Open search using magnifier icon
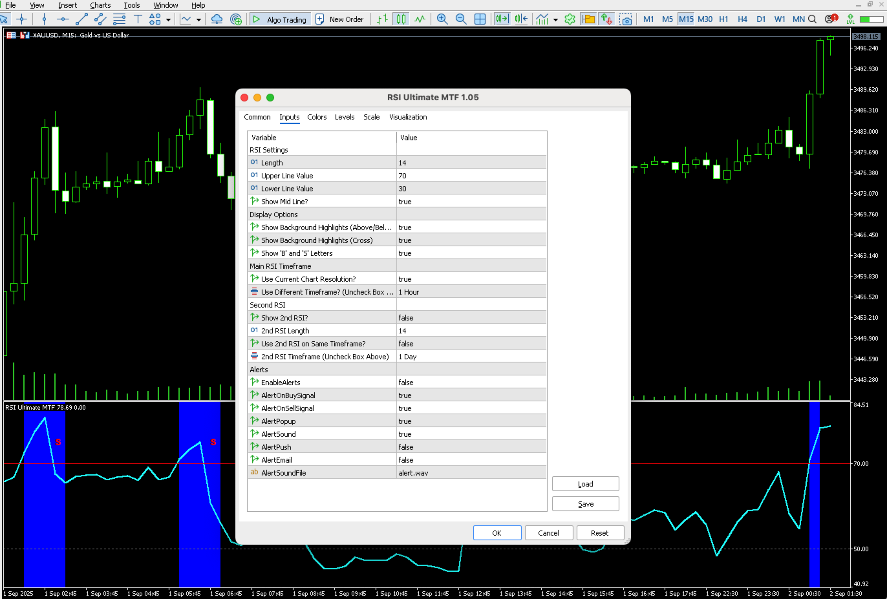Viewport: 887px width, 599px height. [x=812, y=19]
